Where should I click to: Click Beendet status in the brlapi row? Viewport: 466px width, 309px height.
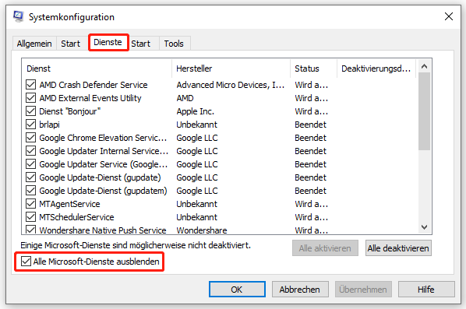(x=311, y=125)
